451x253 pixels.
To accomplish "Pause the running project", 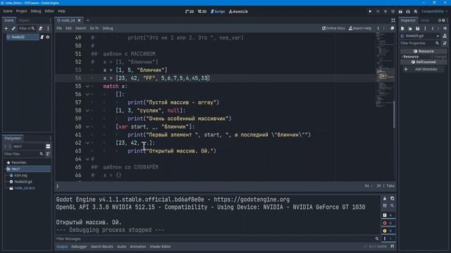I will (378, 11).
